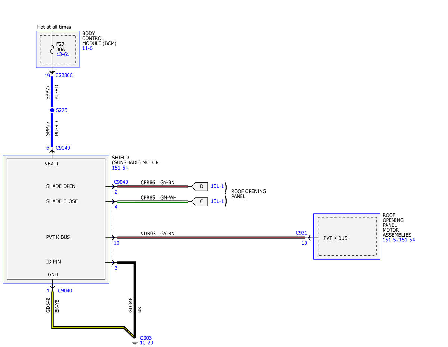Viewport: 448px width, 347px height.
Task: Select the B off-page connector symbol
Action: [200, 186]
